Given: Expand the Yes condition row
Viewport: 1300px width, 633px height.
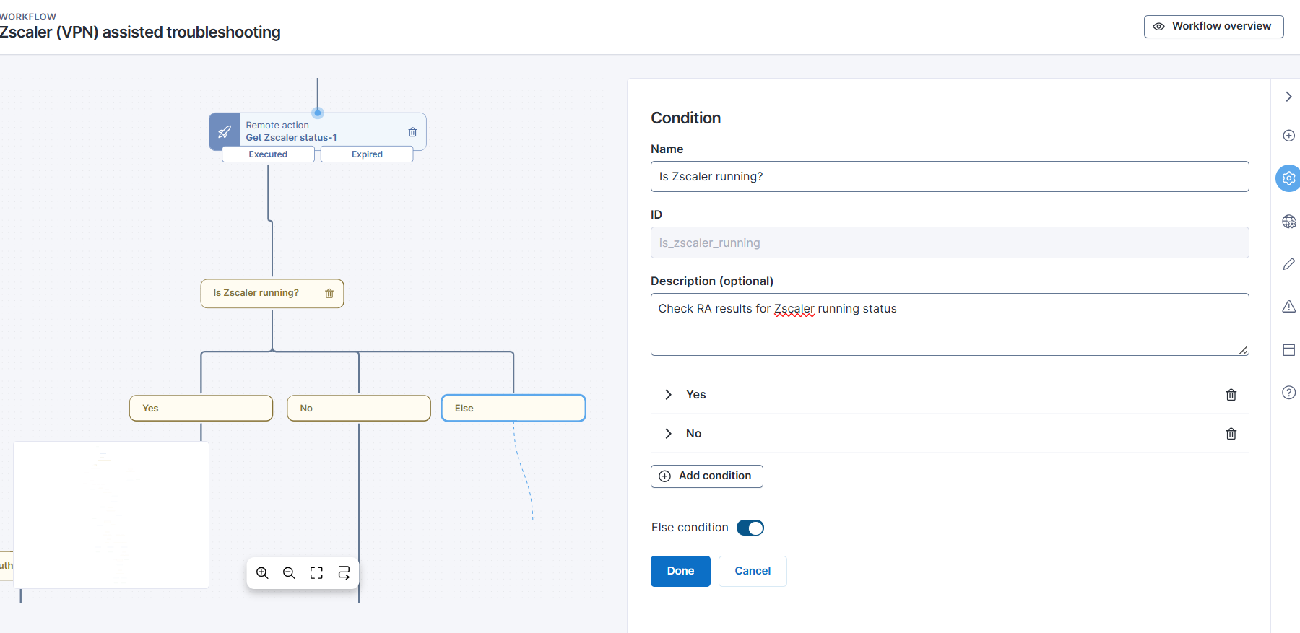Looking at the screenshot, I should click(x=668, y=395).
